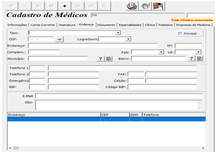Click the Endereço text field
The height and width of the screenshot is (154, 216).
tap(93, 46)
